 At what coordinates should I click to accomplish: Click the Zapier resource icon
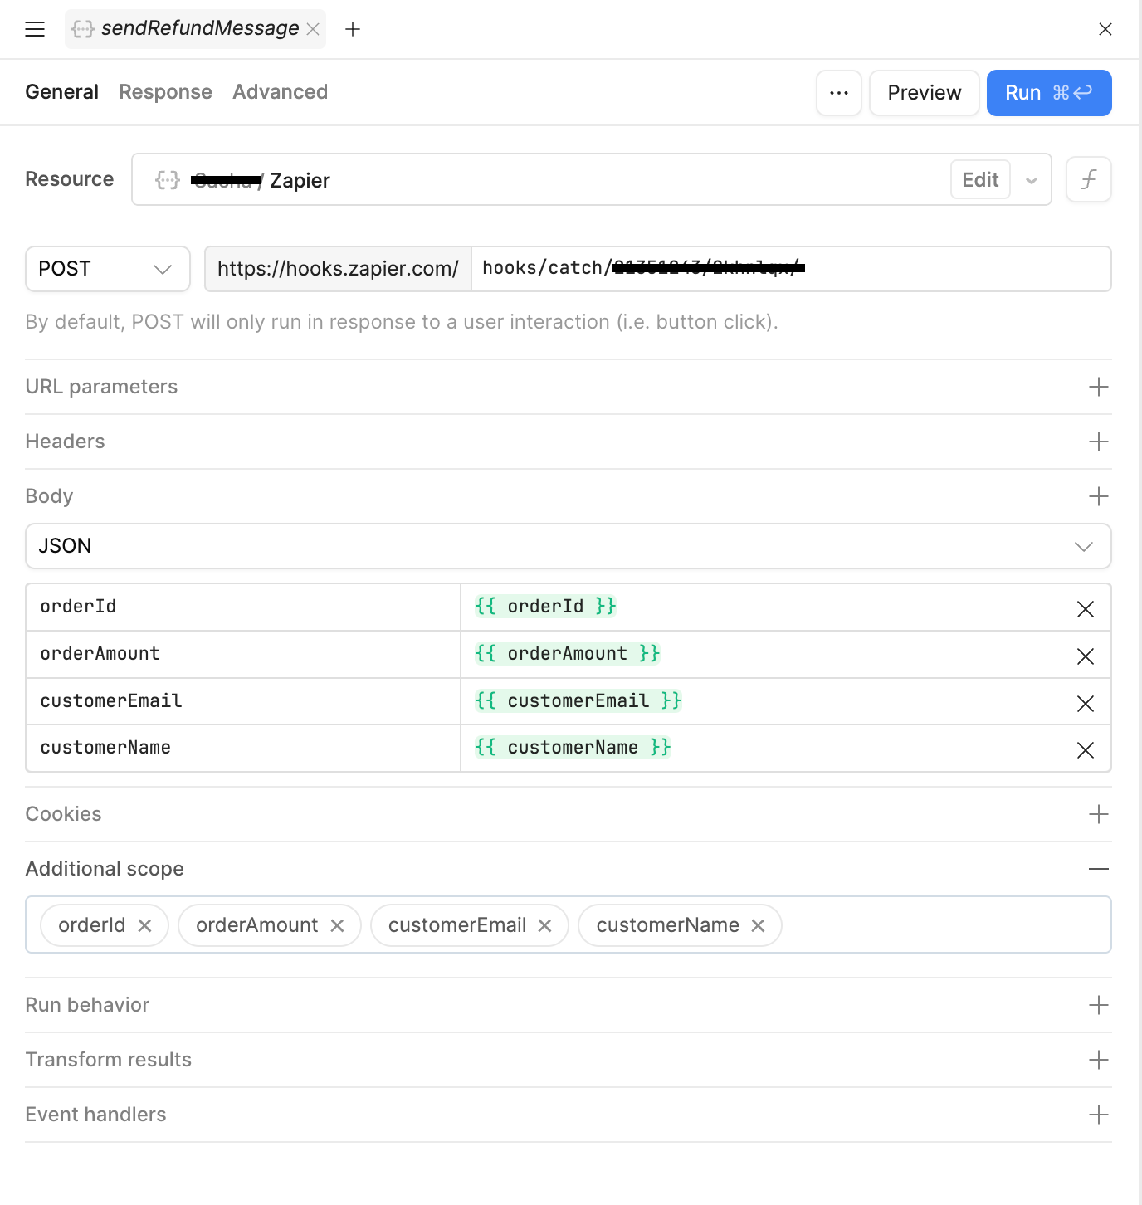click(x=168, y=180)
